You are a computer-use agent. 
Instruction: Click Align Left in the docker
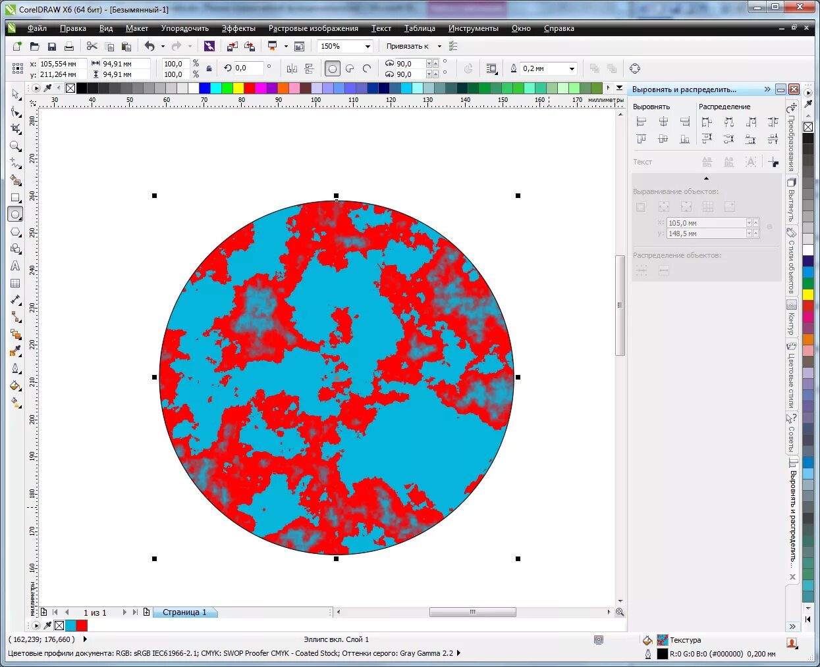click(x=641, y=122)
